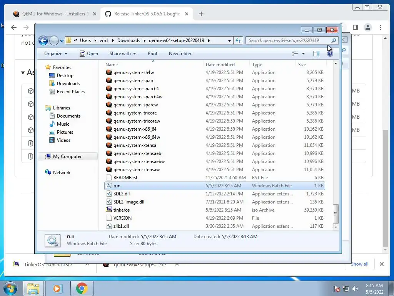Click the Downloads breadcrumb in address bar
The width and height of the screenshot is (394, 296).
[x=129, y=40]
